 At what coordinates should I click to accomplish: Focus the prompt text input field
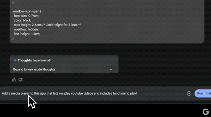(93, 93)
